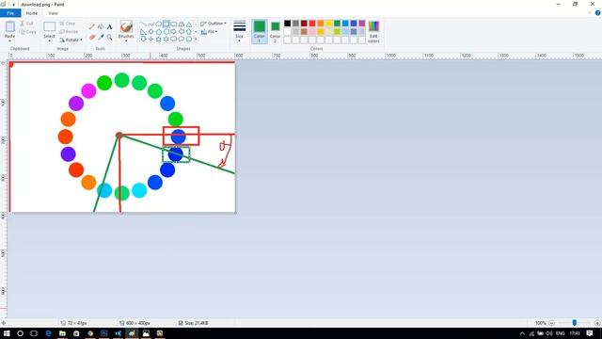
Task: Click the zoom in plus button
Action: coord(597,323)
